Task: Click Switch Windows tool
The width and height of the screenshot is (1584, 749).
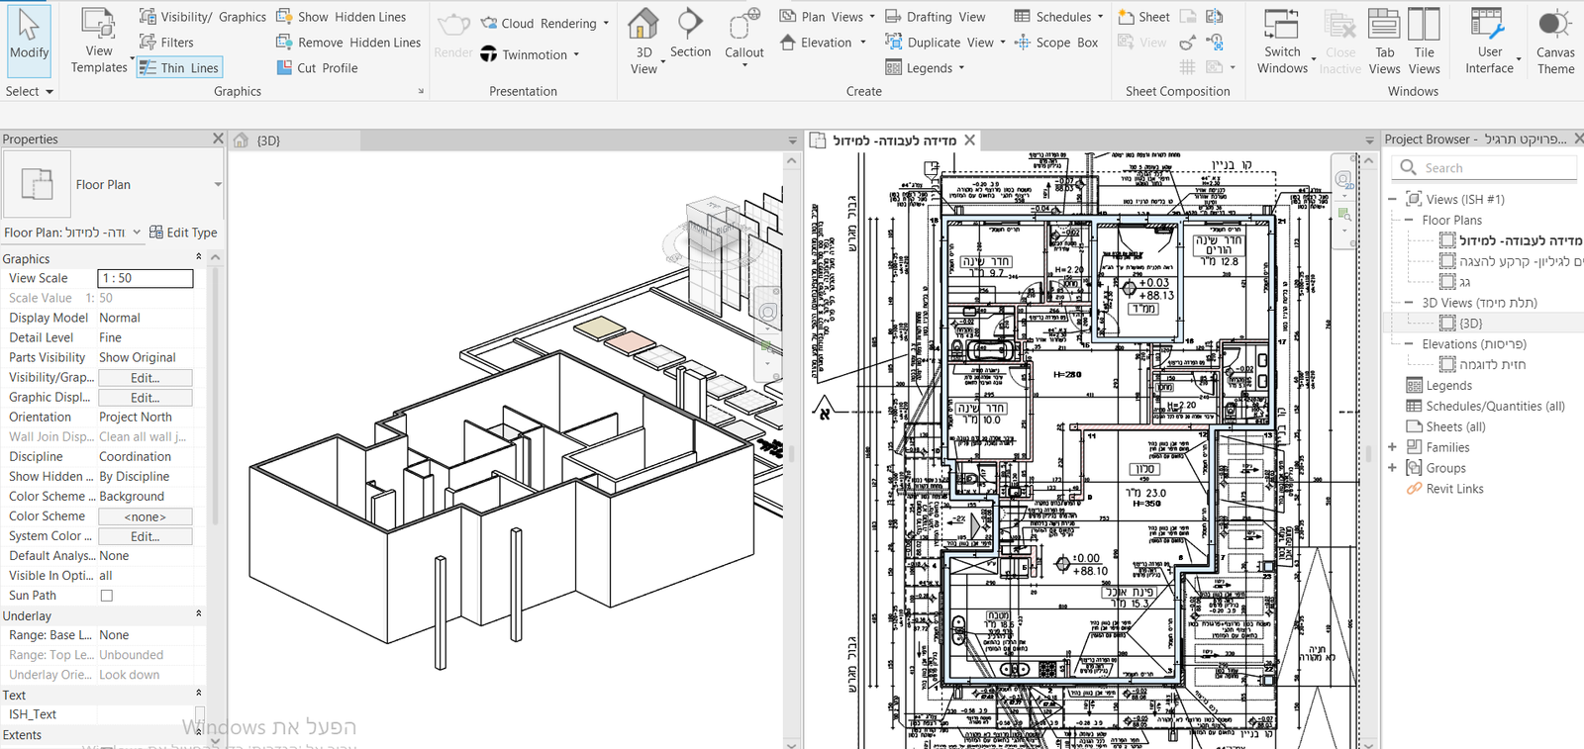Action: 1282,42
